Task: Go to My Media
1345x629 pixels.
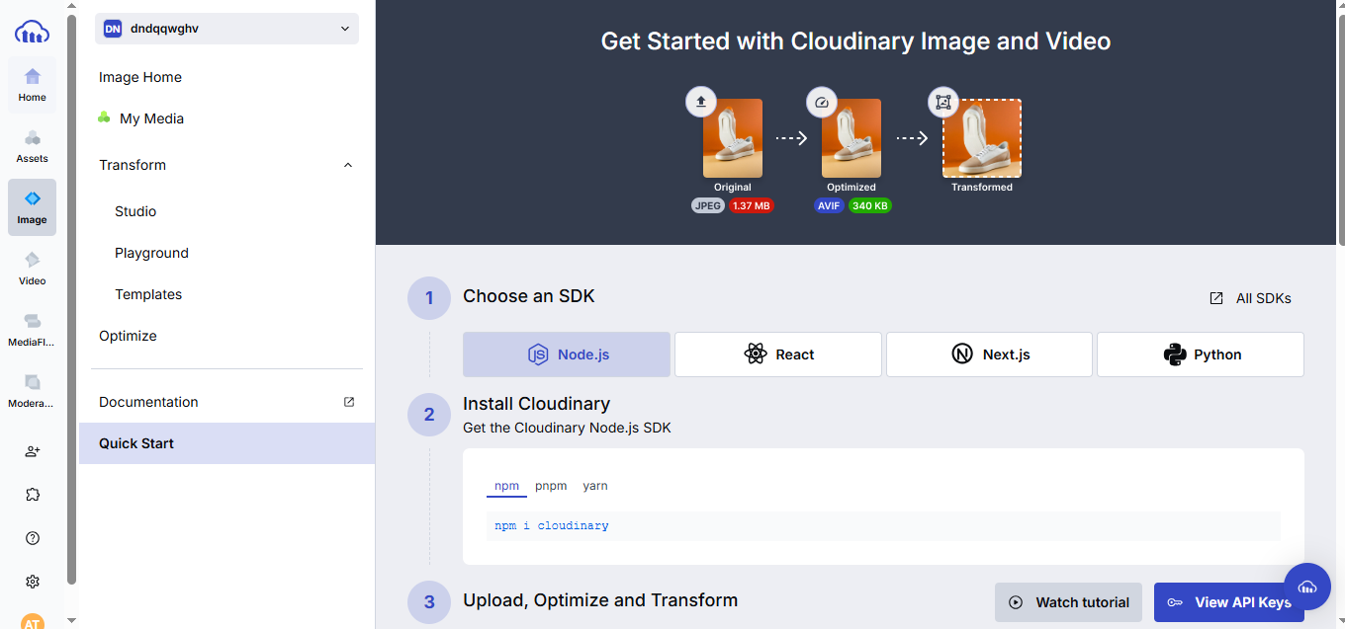Action: [151, 118]
